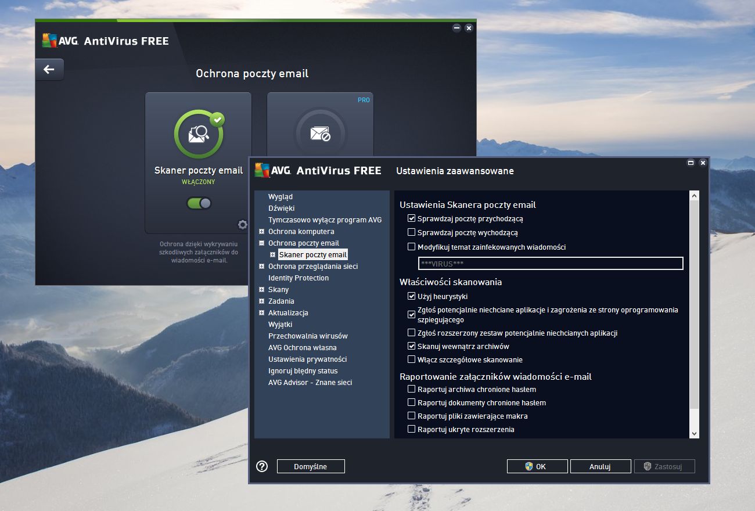This screenshot has height=511, width=755.
Task: Check Raportuj pliki zawierające makra
Action: pyautogui.click(x=412, y=416)
